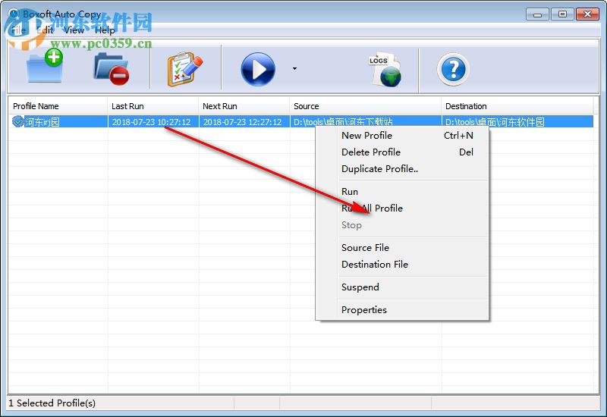Expand the Run button dropdown arrow
This screenshot has width=607, height=417.
click(x=294, y=69)
